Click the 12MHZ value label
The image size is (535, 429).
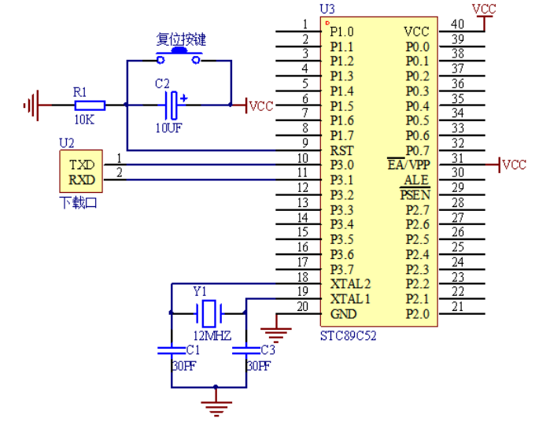[x=212, y=336]
